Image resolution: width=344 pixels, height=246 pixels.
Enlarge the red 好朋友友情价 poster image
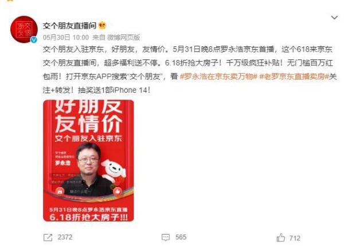pyautogui.click(x=88, y=161)
